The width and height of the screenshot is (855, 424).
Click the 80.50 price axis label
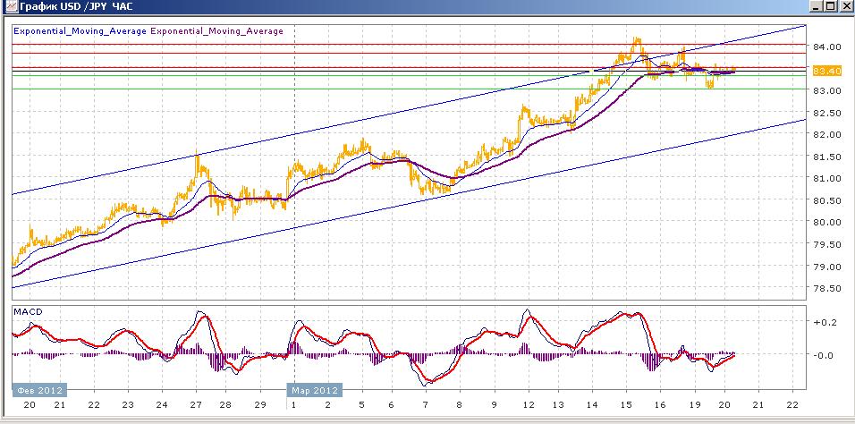827,200
